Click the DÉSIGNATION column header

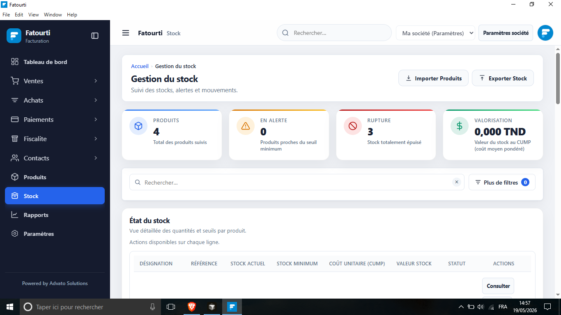(156, 263)
